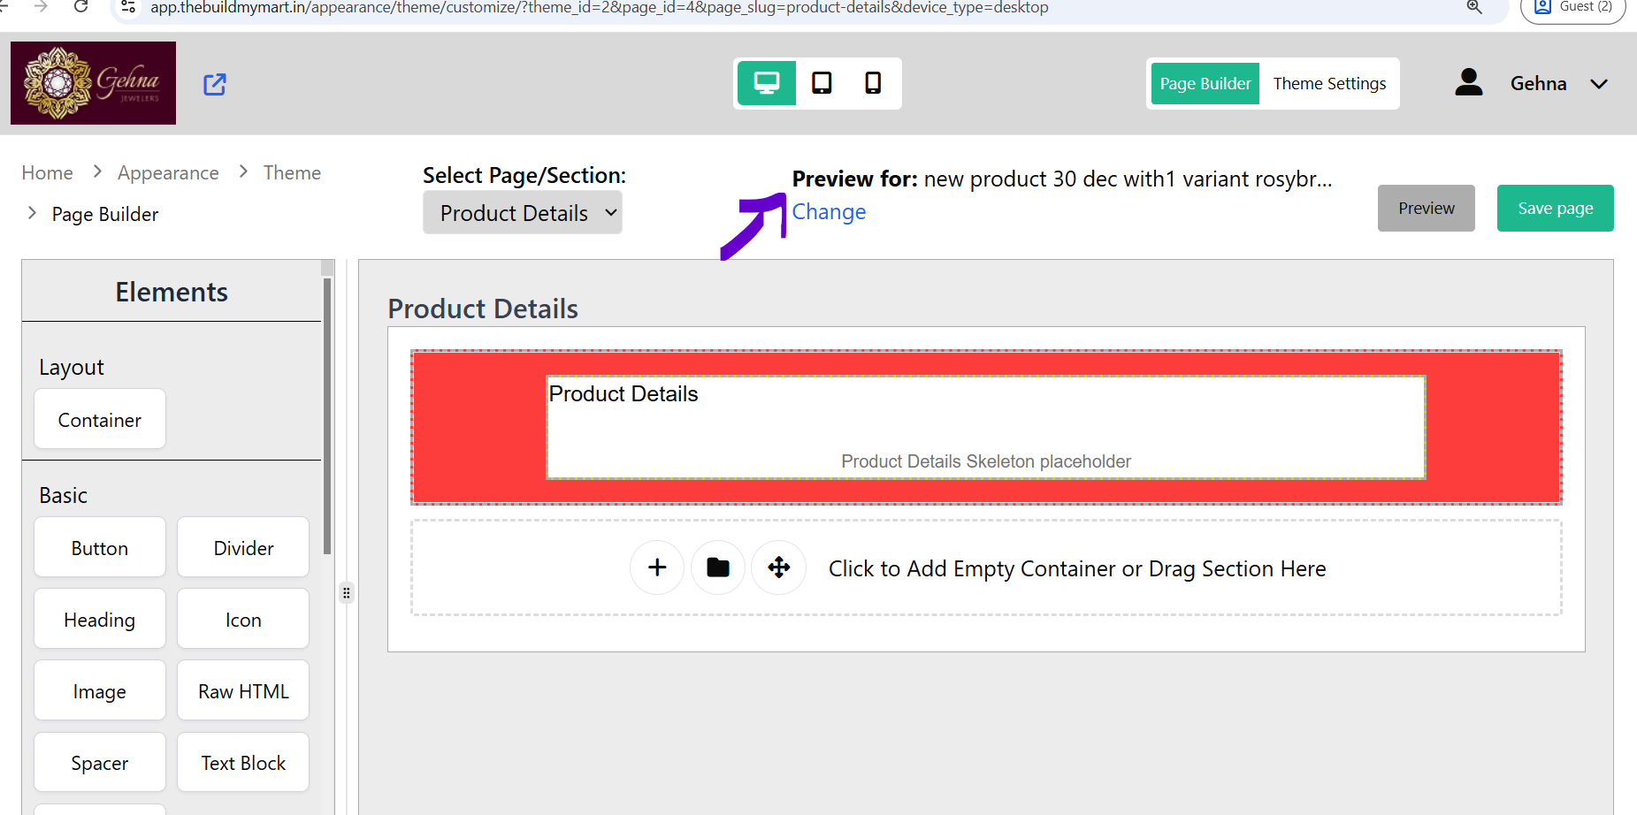Expand the Page Builder breadcrumb chevron

point(32,213)
